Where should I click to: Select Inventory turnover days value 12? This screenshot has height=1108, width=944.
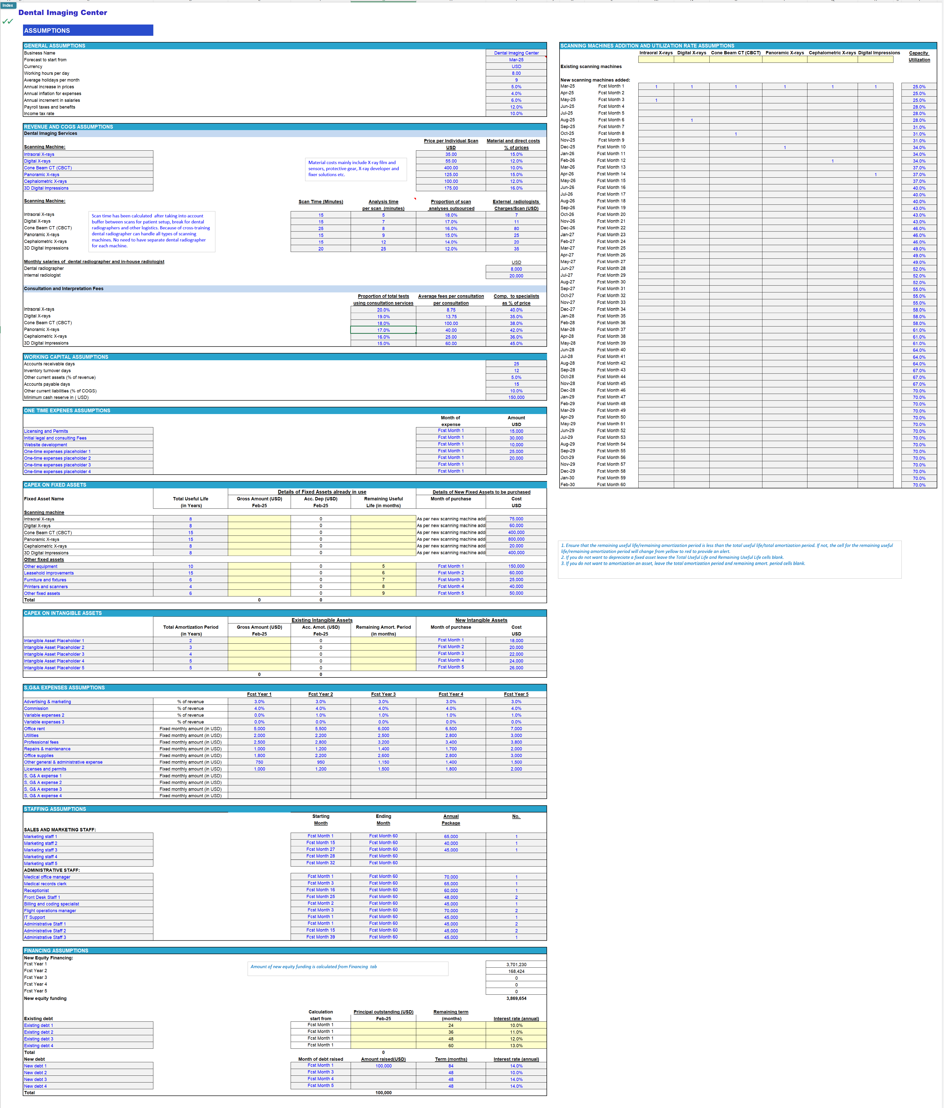click(516, 371)
